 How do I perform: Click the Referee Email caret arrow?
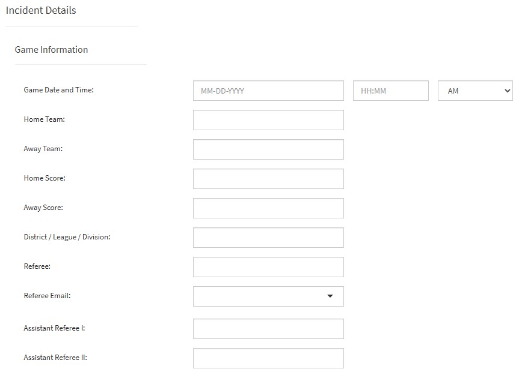pos(330,296)
